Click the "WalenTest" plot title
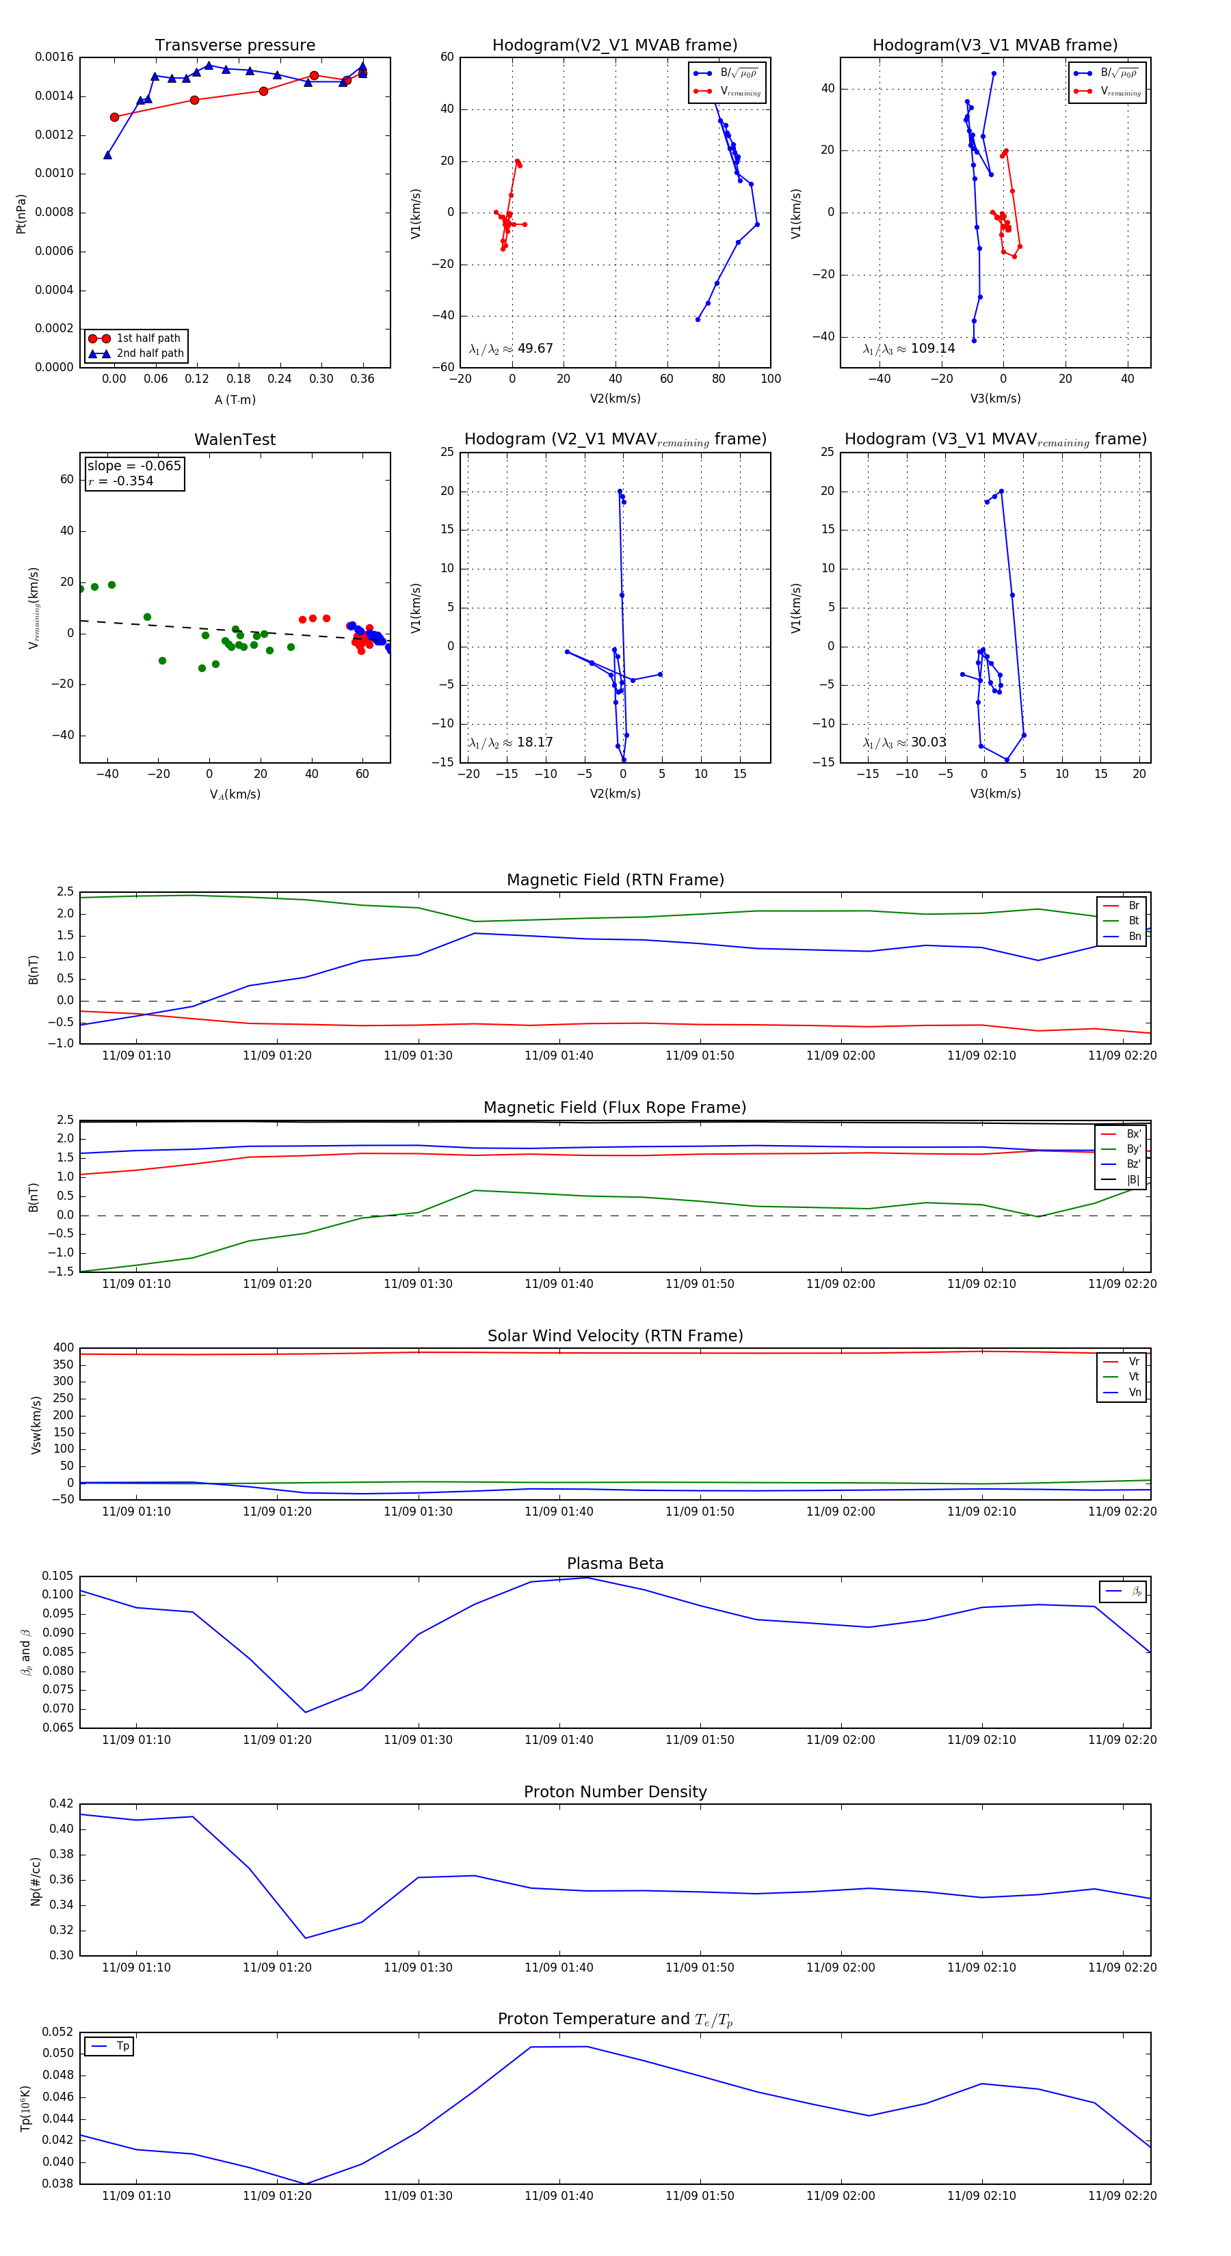1231x2256 pixels. pyautogui.click(x=235, y=440)
